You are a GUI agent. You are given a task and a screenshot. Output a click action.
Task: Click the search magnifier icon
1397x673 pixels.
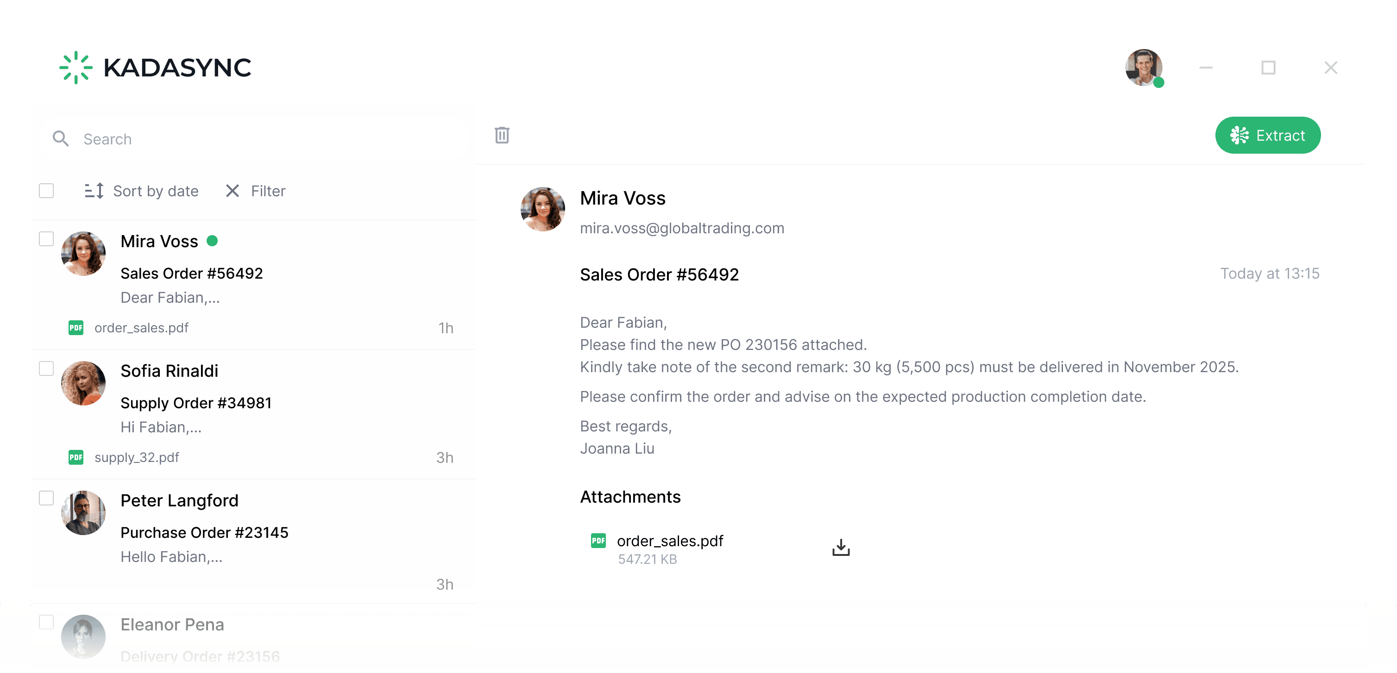click(x=61, y=139)
